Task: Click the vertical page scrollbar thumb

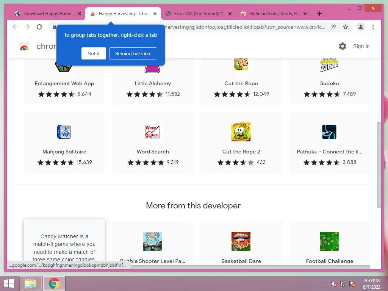Action: point(379,165)
